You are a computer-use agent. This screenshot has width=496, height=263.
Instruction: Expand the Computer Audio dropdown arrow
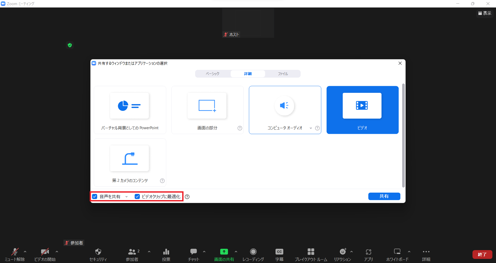point(311,128)
